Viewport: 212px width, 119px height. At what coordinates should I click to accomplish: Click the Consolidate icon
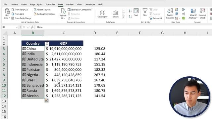[x=184, y=10]
